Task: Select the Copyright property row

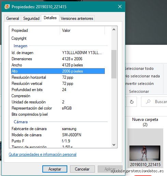Action: pyautogui.click(x=58, y=38)
